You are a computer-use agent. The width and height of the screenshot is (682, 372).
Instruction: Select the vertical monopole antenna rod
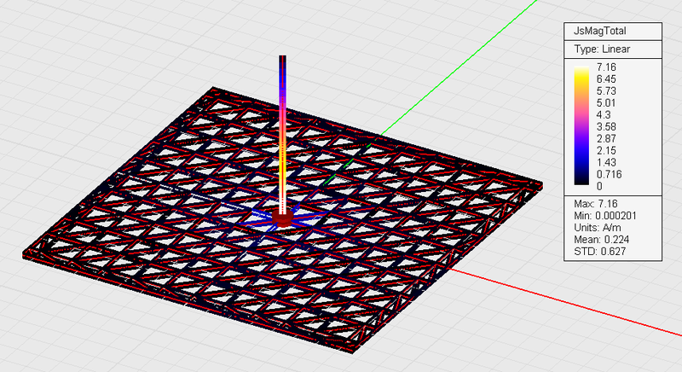[282, 135]
